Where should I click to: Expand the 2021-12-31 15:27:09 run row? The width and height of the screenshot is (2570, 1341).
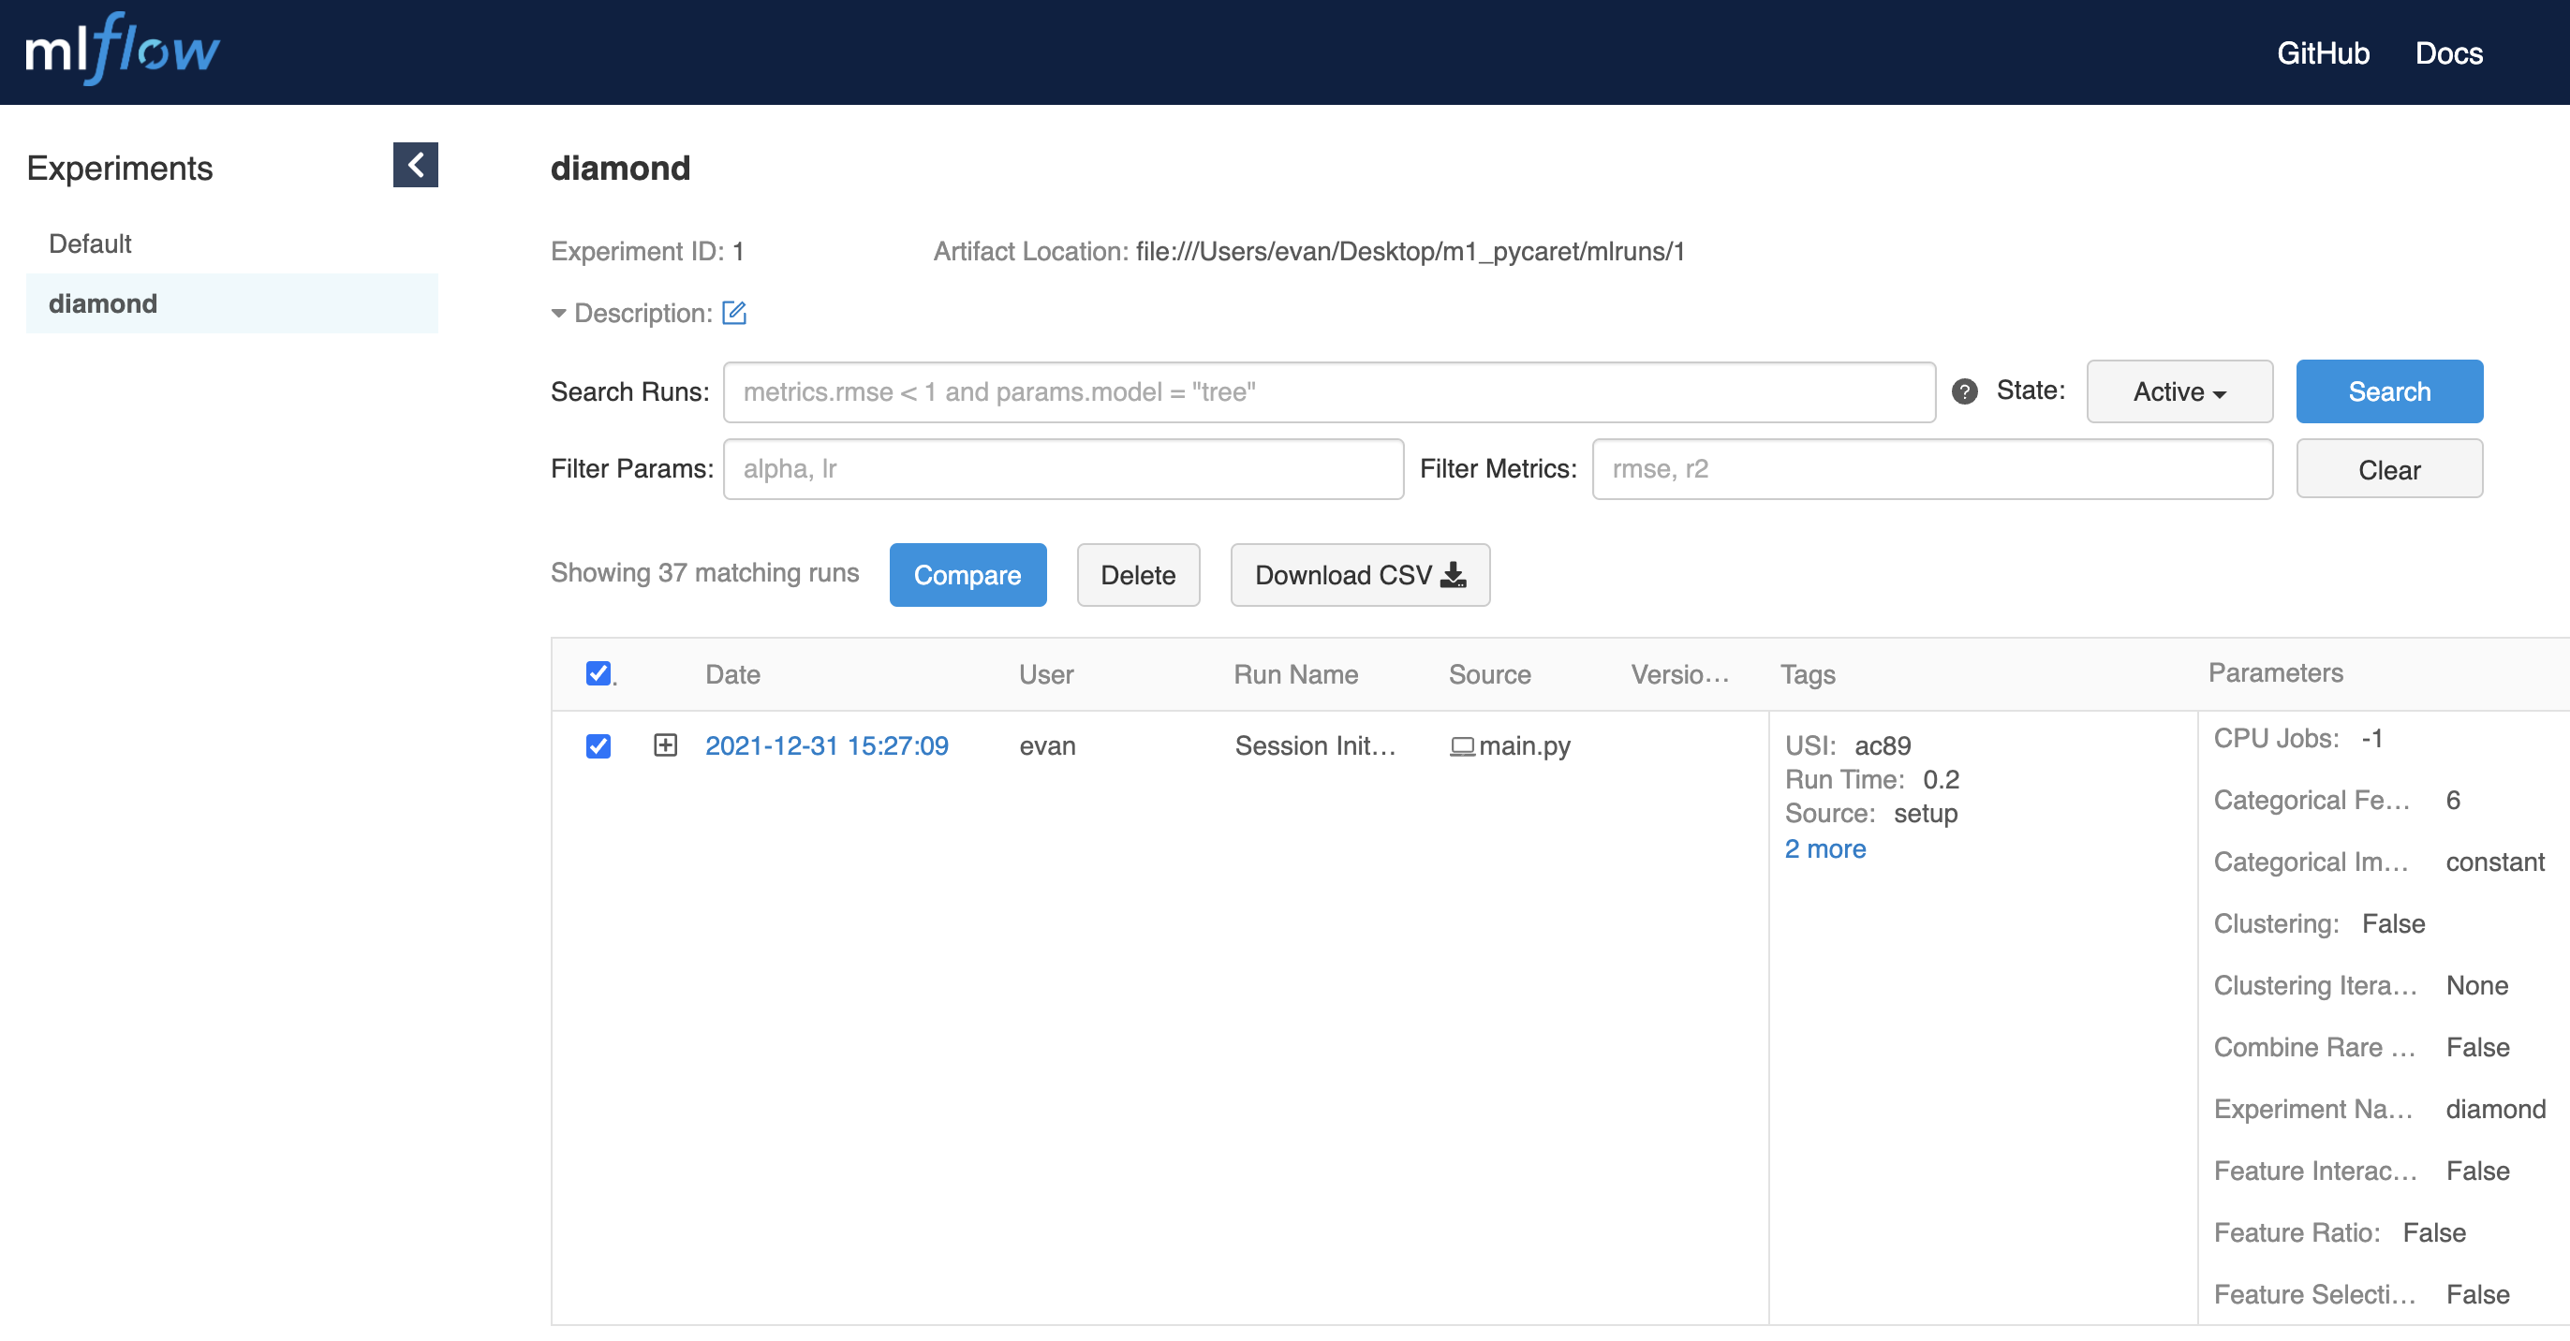pos(665,745)
